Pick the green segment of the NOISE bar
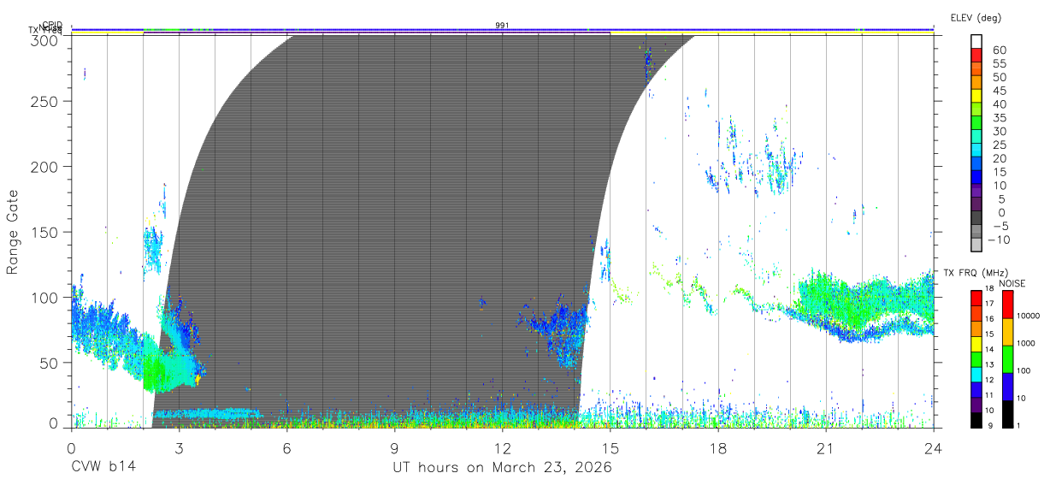The height and width of the screenshot is (485, 1050). pyautogui.click(x=1007, y=359)
